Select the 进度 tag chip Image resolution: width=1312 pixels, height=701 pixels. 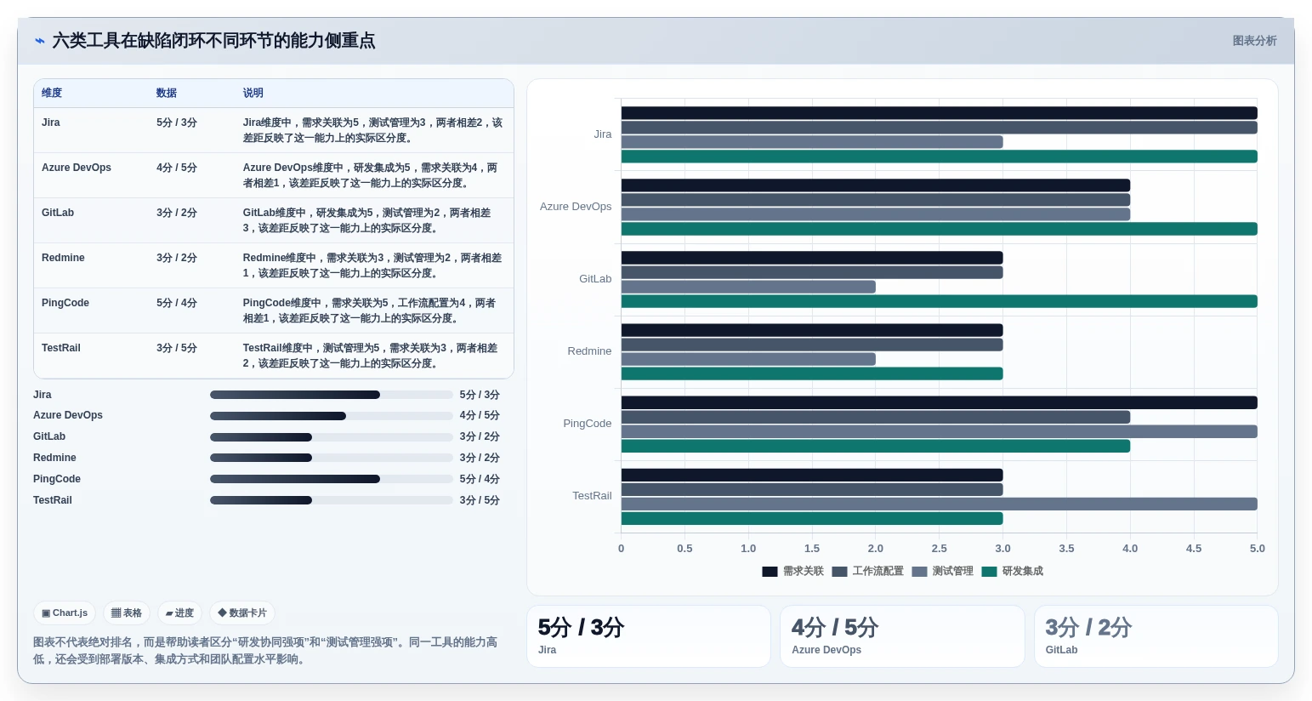179,613
